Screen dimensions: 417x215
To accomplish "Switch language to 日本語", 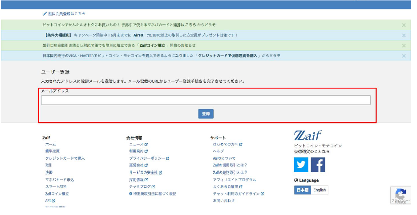I will 302,190.
